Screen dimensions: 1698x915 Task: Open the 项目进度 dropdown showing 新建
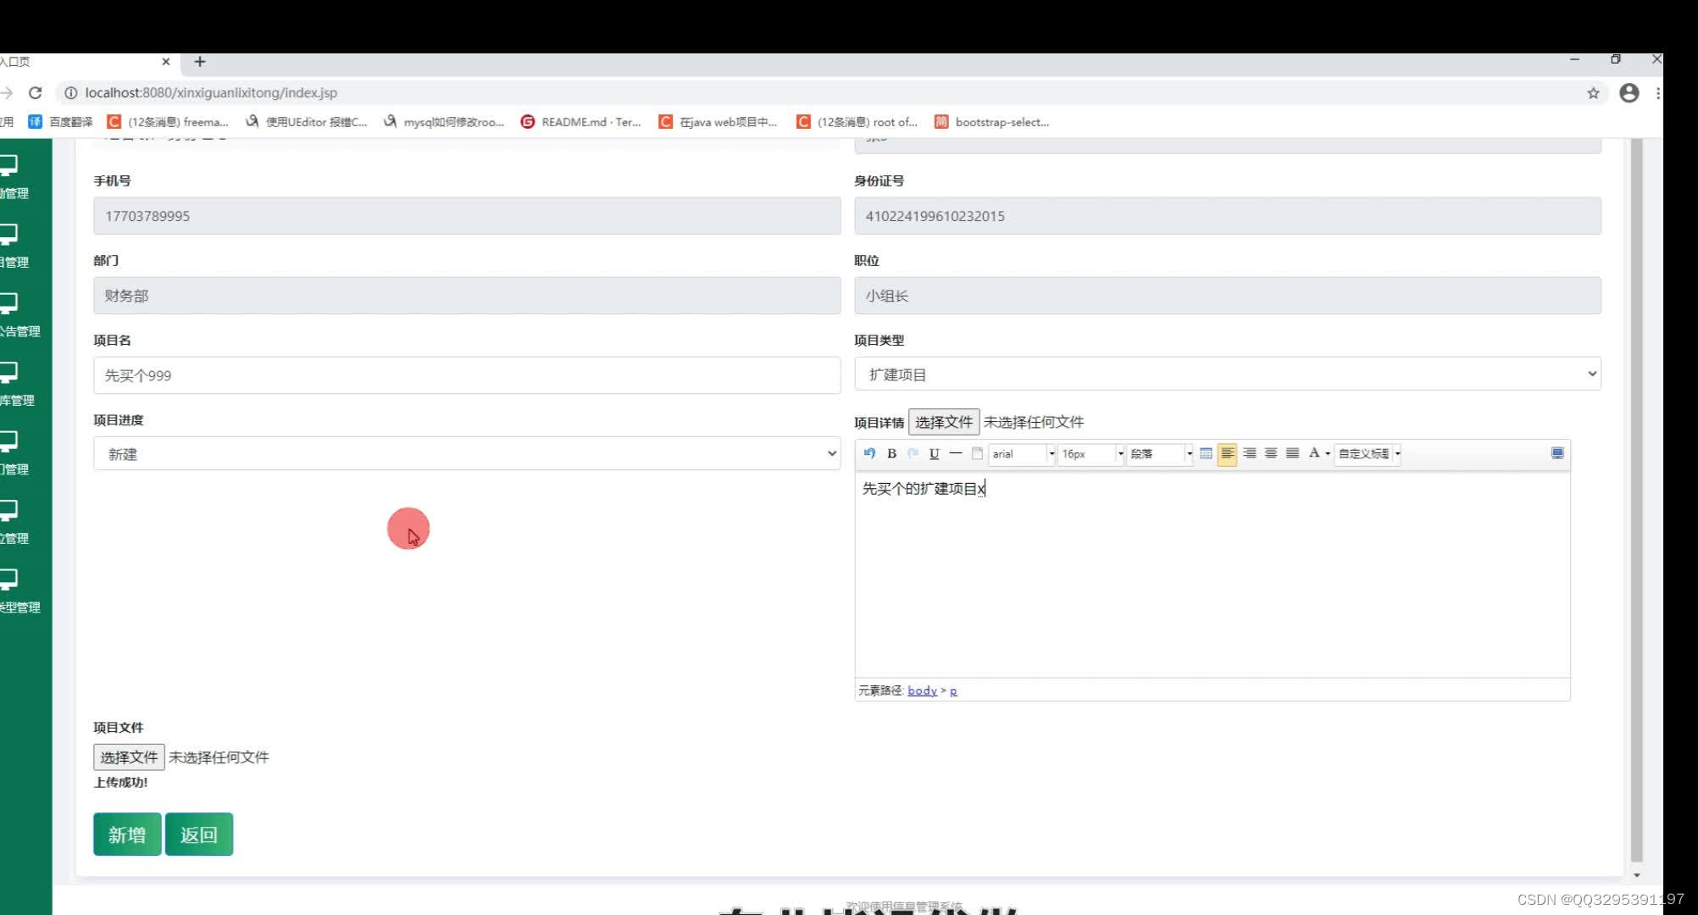coord(467,453)
